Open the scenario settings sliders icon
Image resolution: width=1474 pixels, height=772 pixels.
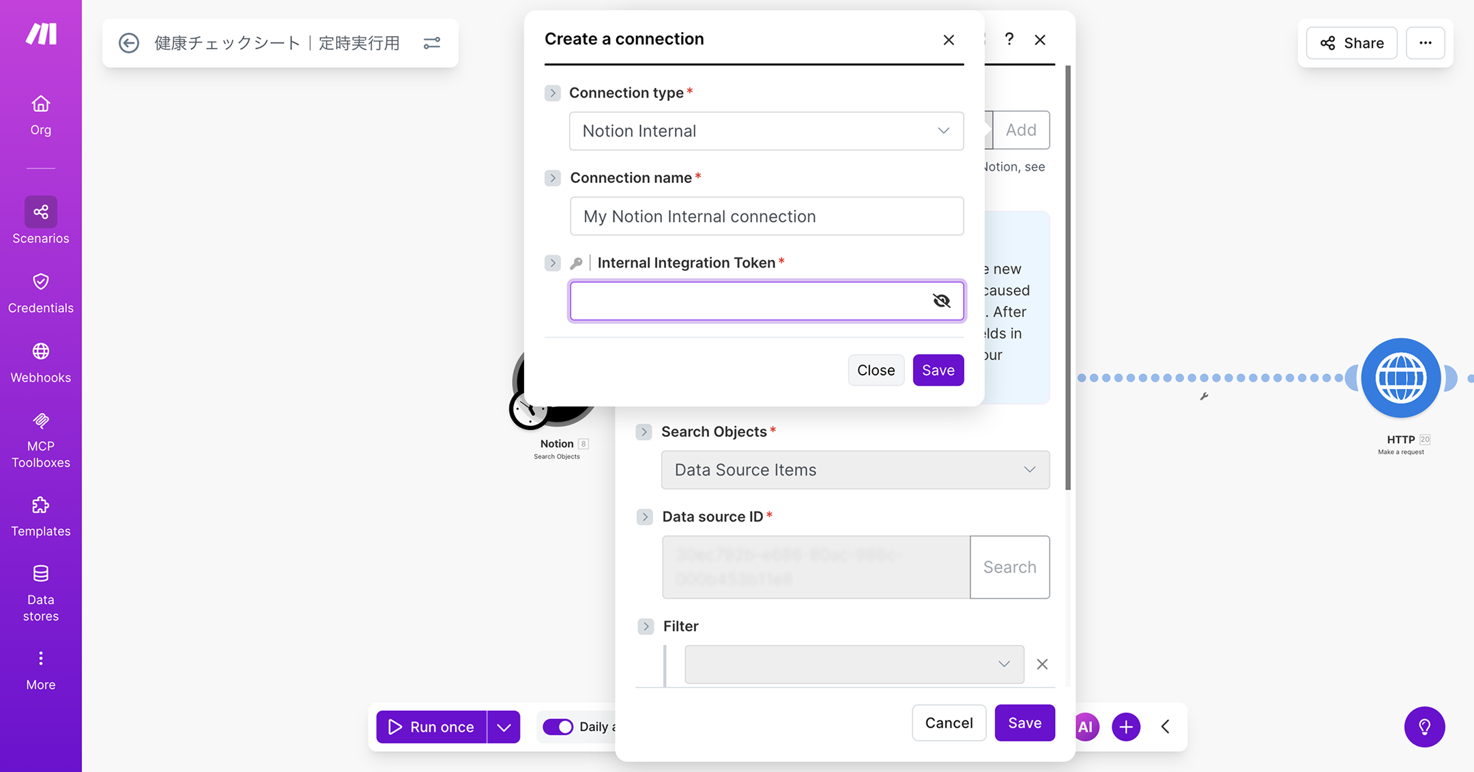pyautogui.click(x=432, y=43)
